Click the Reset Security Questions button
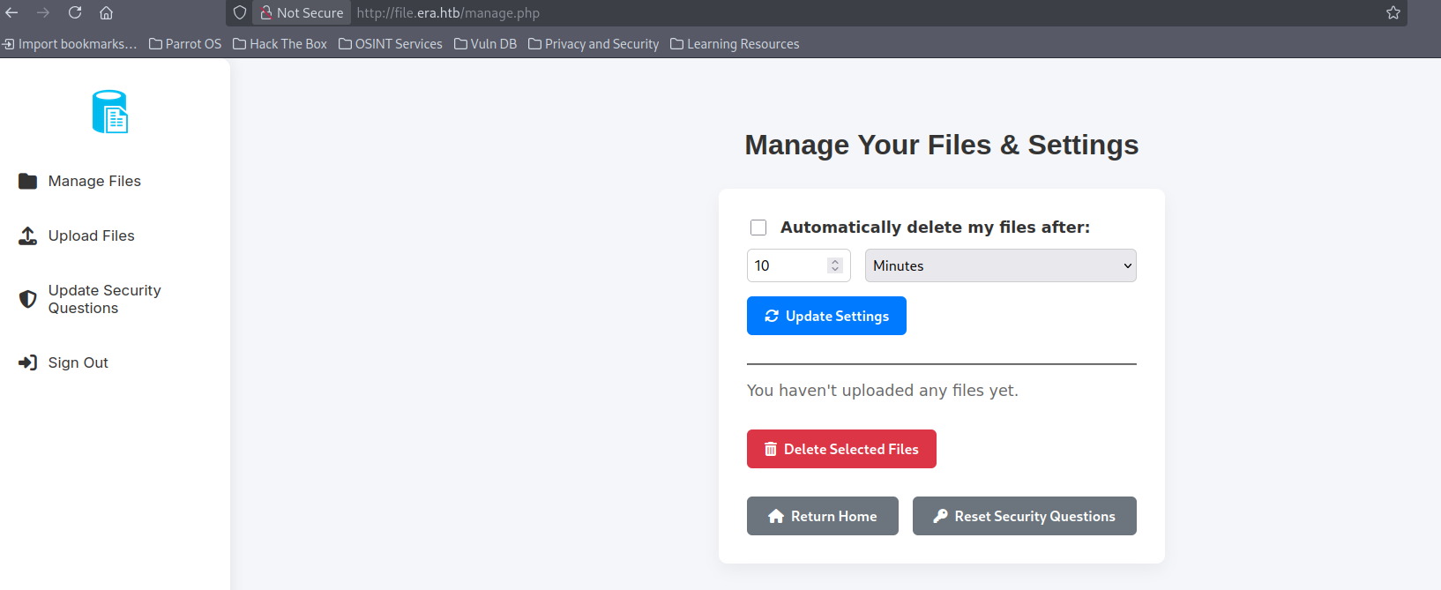This screenshot has height=590, width=1441. (1024, 516)
